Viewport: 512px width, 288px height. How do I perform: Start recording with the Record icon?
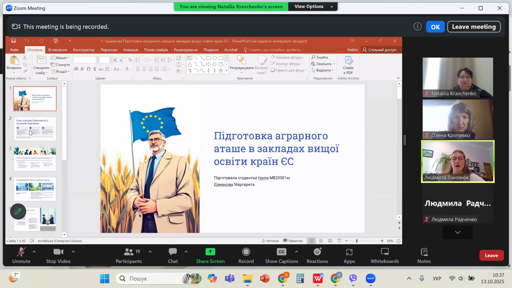point(246,252)
